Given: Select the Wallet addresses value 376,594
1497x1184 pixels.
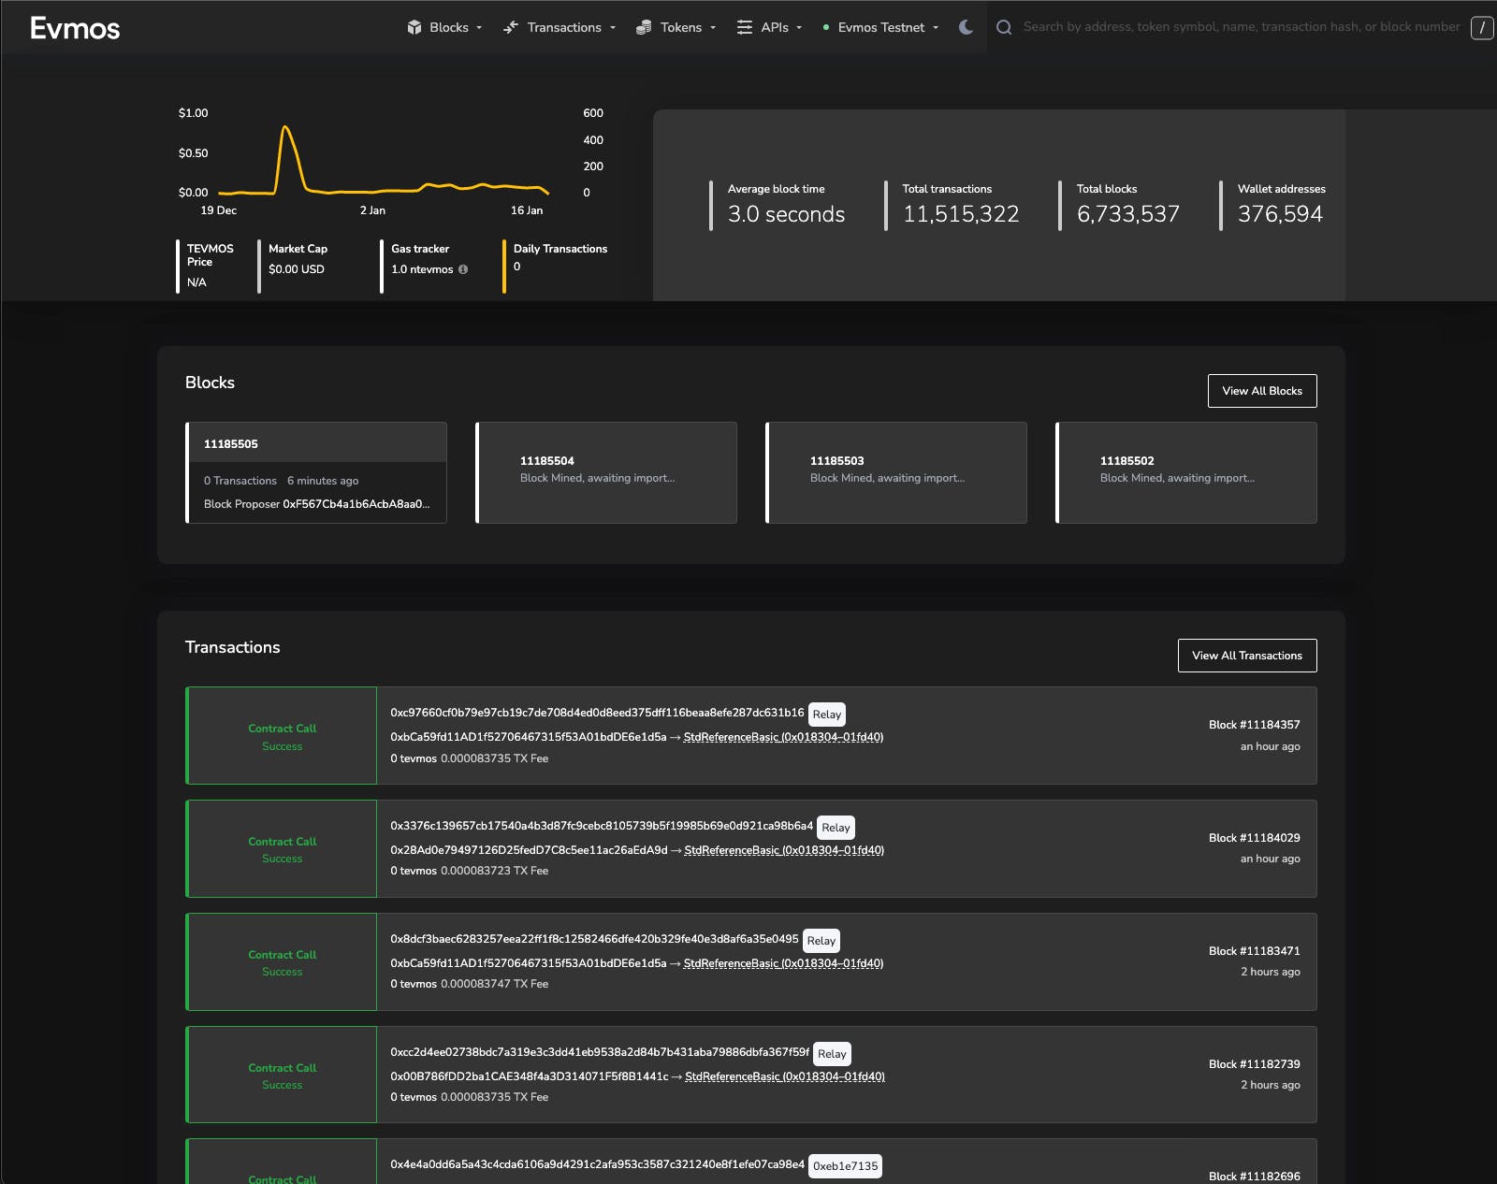Looking at the screenshot, I should tap(1280, 214).
